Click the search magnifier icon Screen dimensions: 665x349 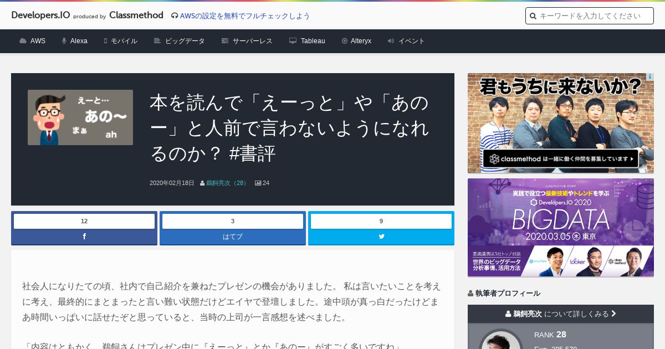533,16
